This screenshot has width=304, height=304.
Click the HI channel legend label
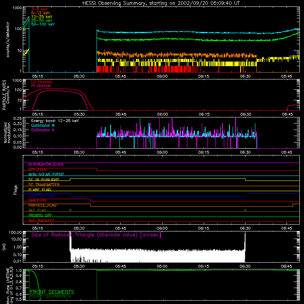[41, 86]
